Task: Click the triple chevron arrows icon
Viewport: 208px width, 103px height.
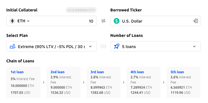Action: [103, 46]
